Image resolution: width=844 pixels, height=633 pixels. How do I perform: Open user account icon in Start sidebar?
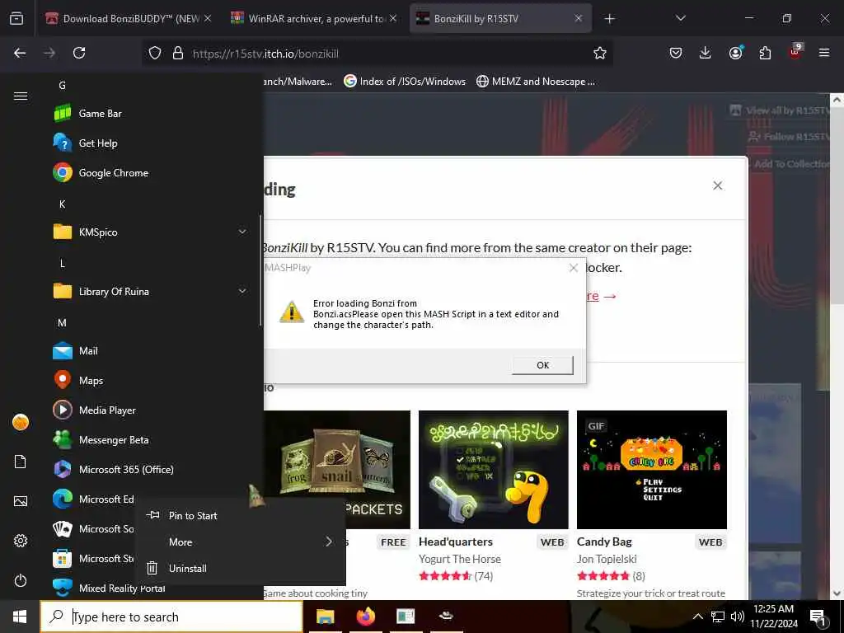[21, 422]
